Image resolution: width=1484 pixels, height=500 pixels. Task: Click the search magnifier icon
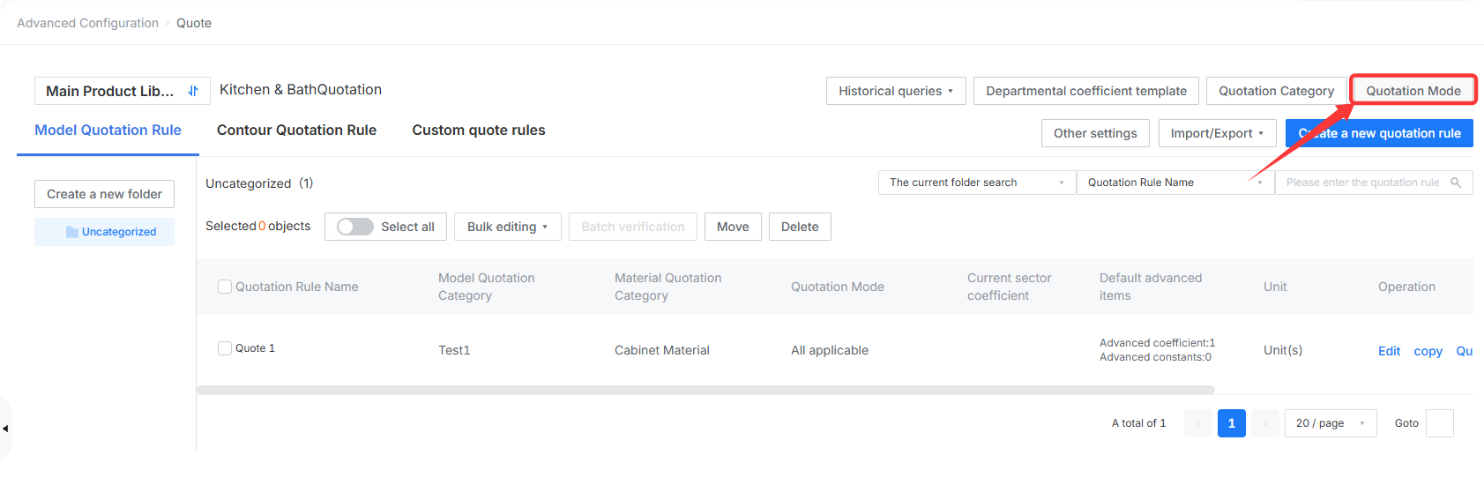(x=1456, y=183)
